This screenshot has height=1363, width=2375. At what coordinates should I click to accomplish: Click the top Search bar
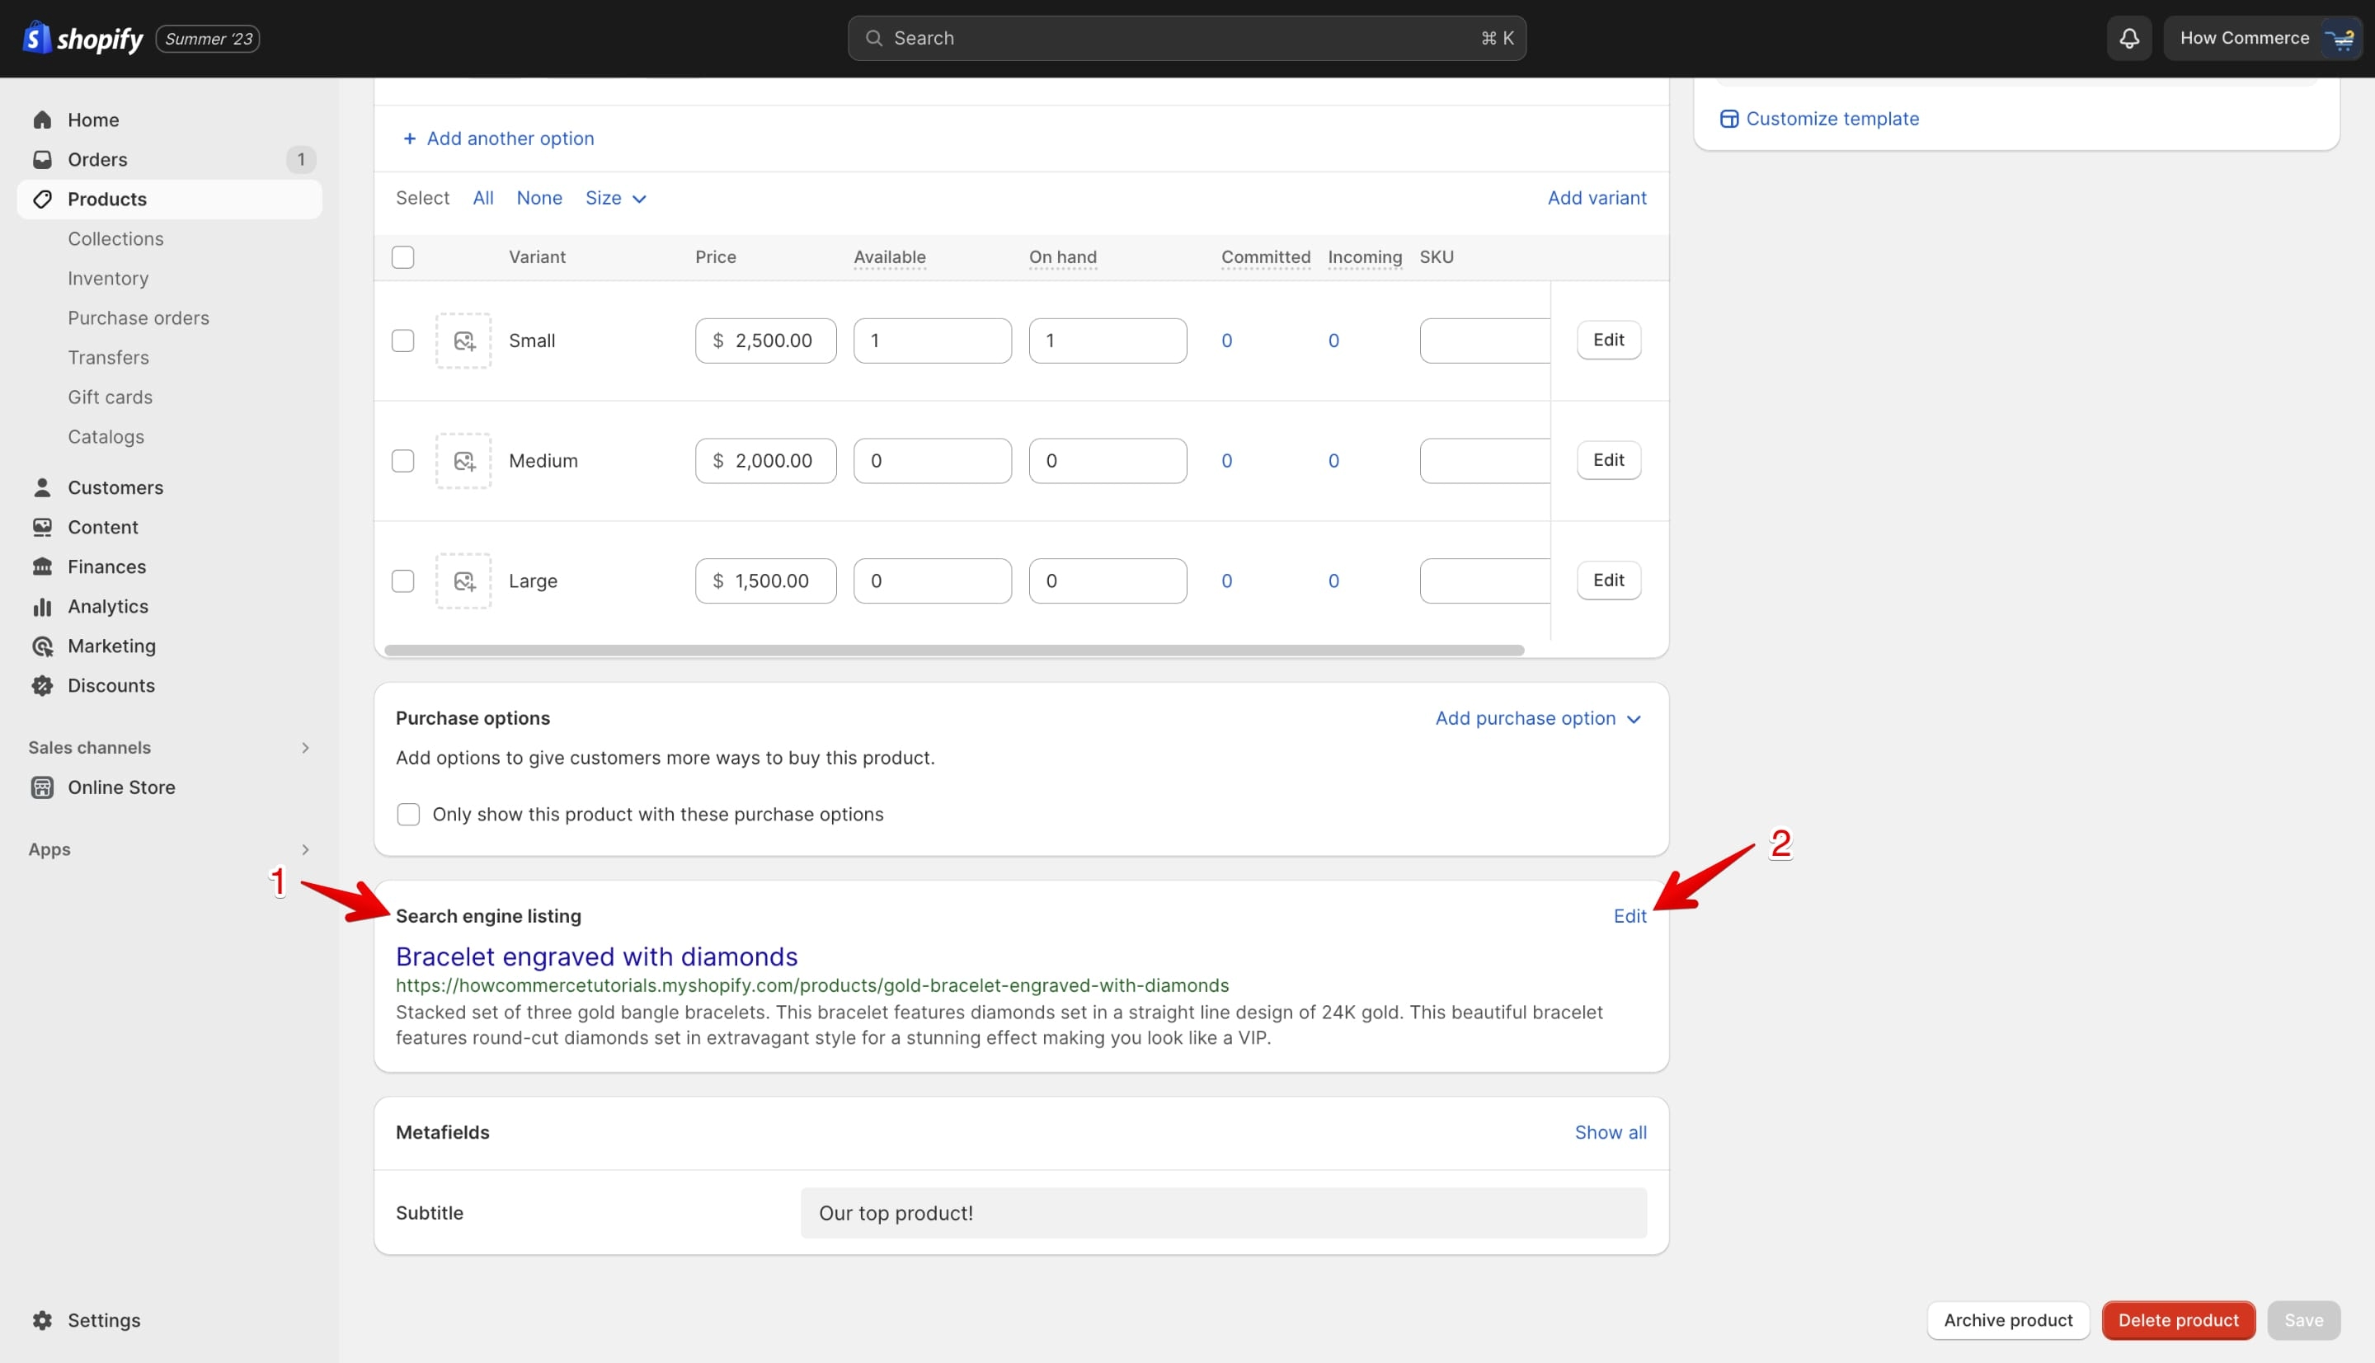pyautogui.click(x=1187, y=39)
